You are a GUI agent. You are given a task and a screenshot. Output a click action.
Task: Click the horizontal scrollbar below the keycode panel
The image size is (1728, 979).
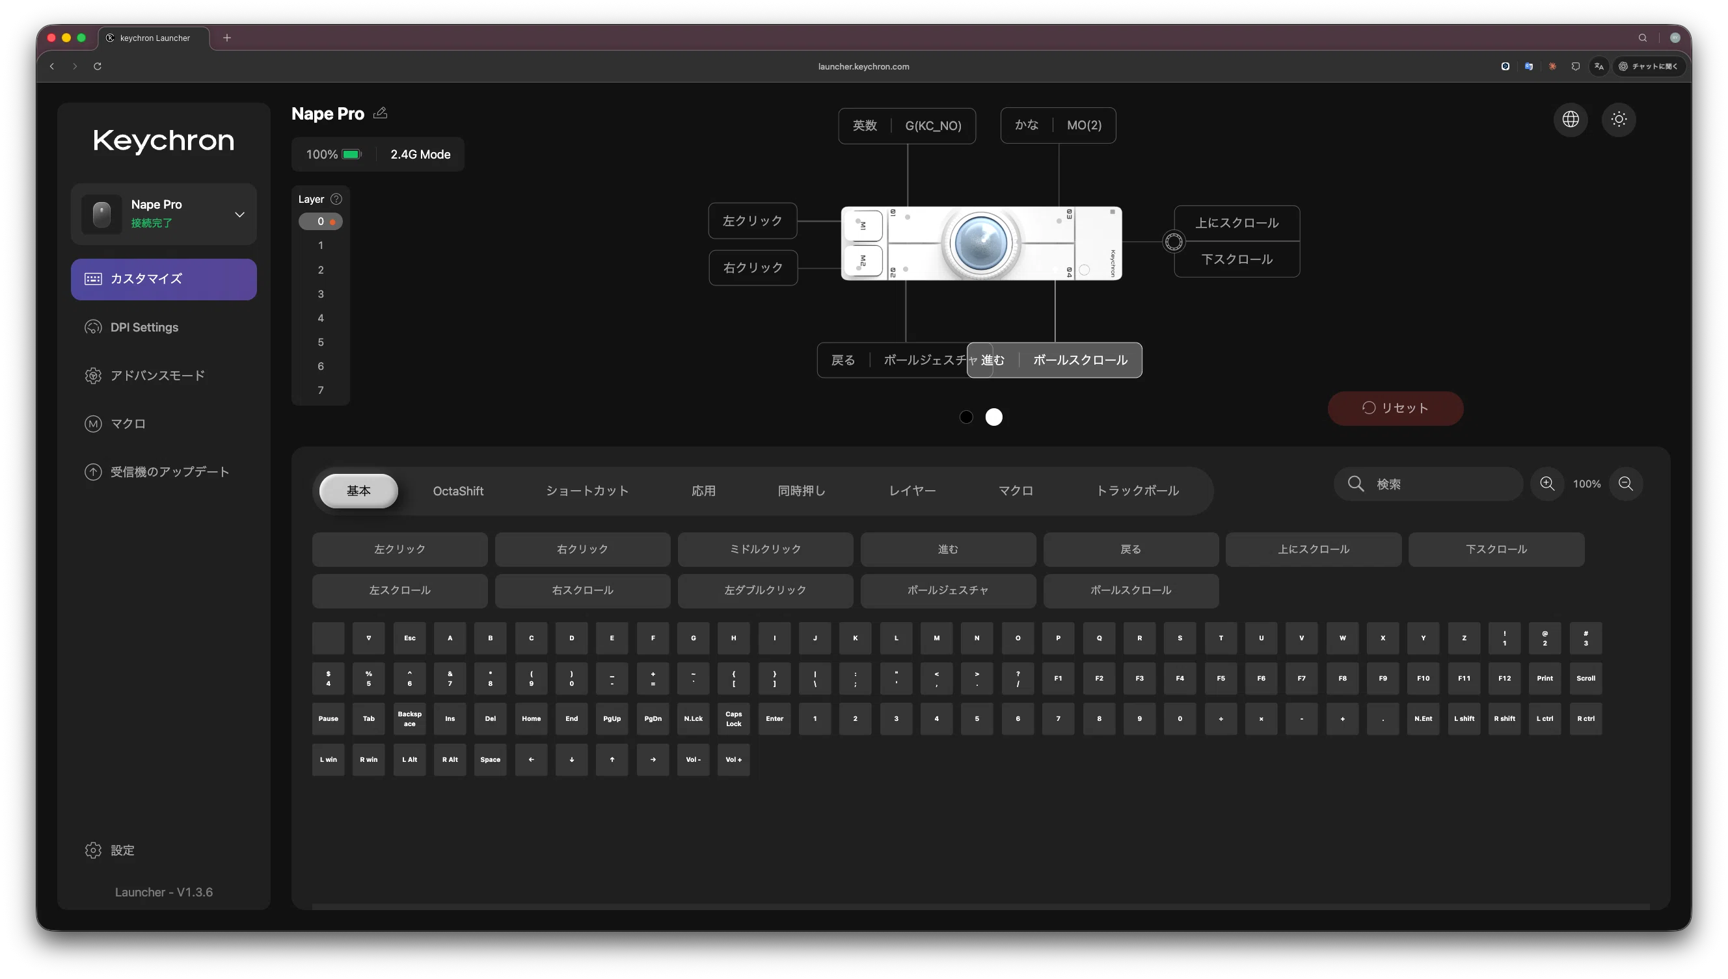click(x=980, y=907)
